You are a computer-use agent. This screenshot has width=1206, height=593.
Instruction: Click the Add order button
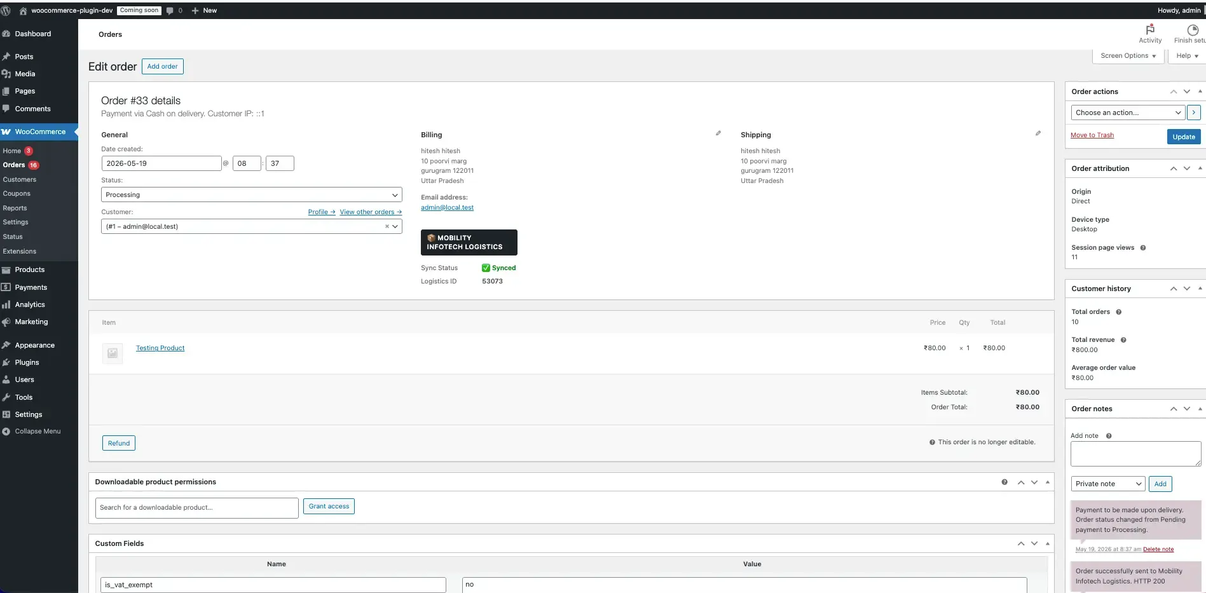[163, 67]
